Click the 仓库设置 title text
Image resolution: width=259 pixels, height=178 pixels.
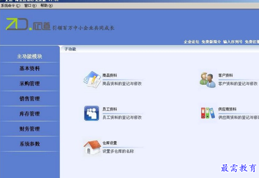[110, 143]
